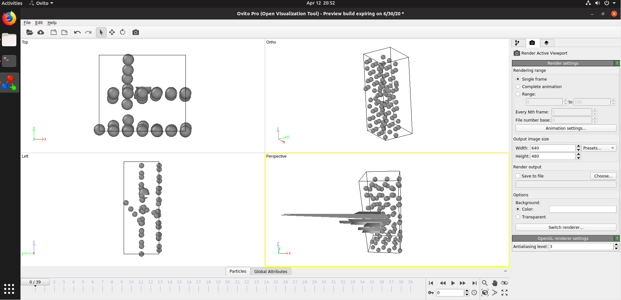
Task: Select the Single frame radio button
Action: (518, 79)
